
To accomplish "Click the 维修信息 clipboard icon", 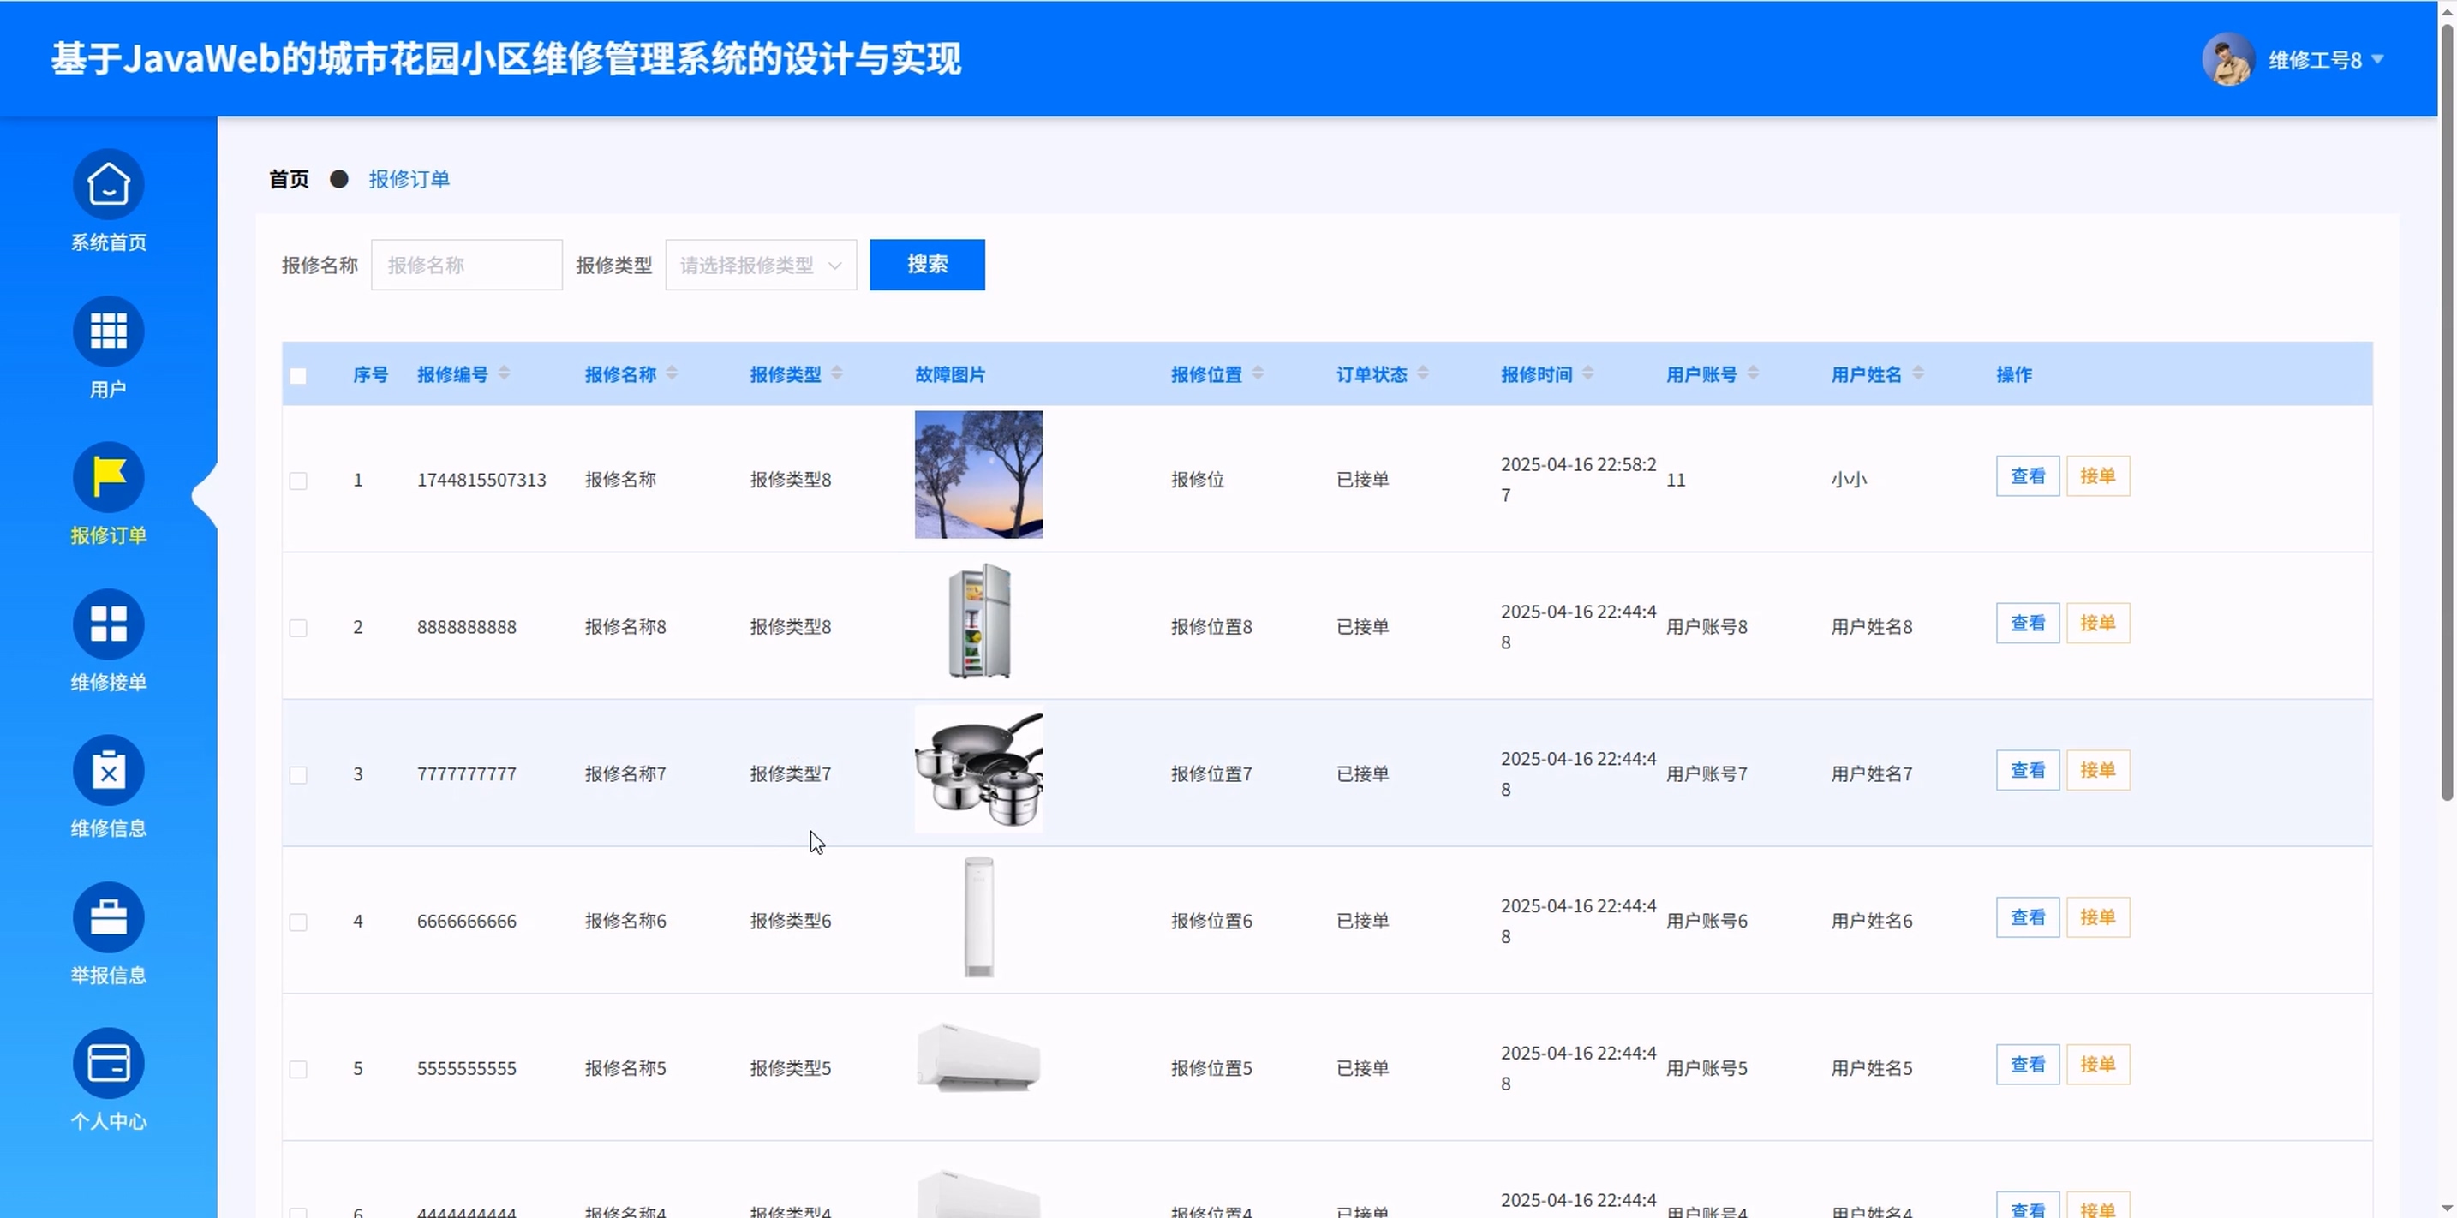I will pyautogui.click(x=109, y=770).
